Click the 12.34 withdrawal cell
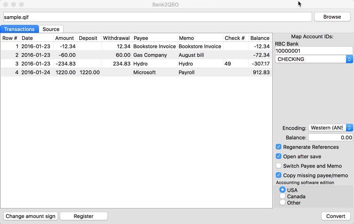 (x=116, y=46)
